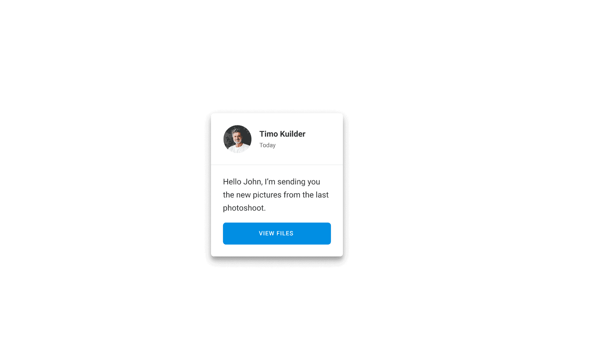The width and height of the screenshot is (598, 361).
Task: Click Timo Kuilder's round profile avatar
Action: point(237,139)
